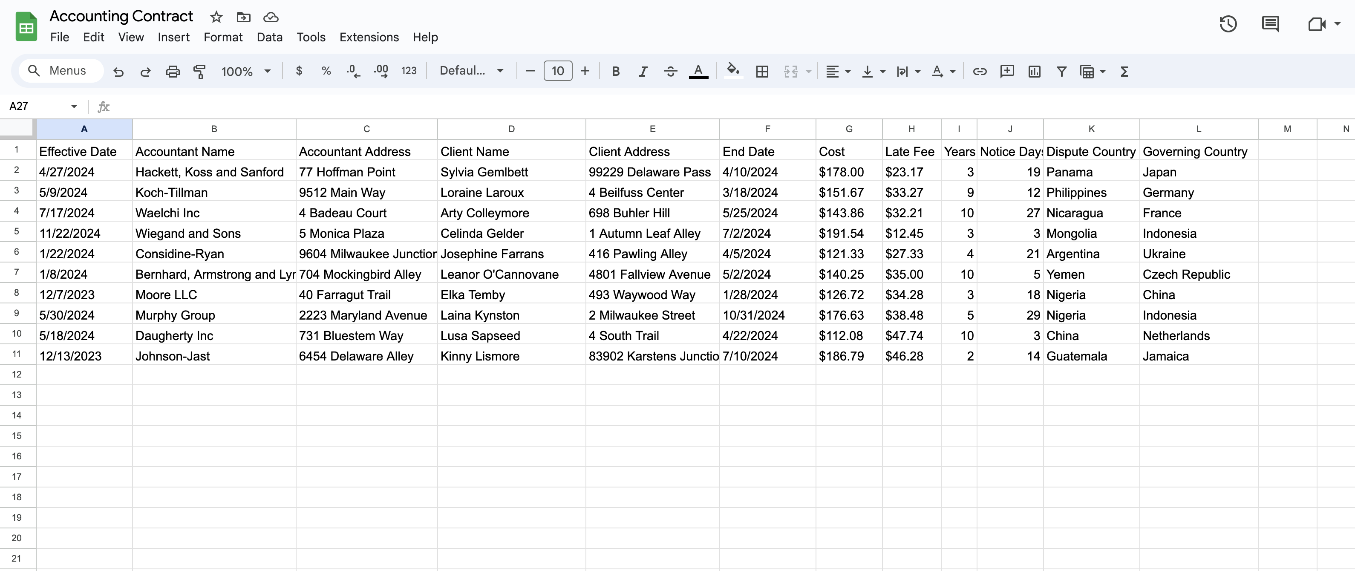
Task: Open vertical align dropdown
Action: 873,71
